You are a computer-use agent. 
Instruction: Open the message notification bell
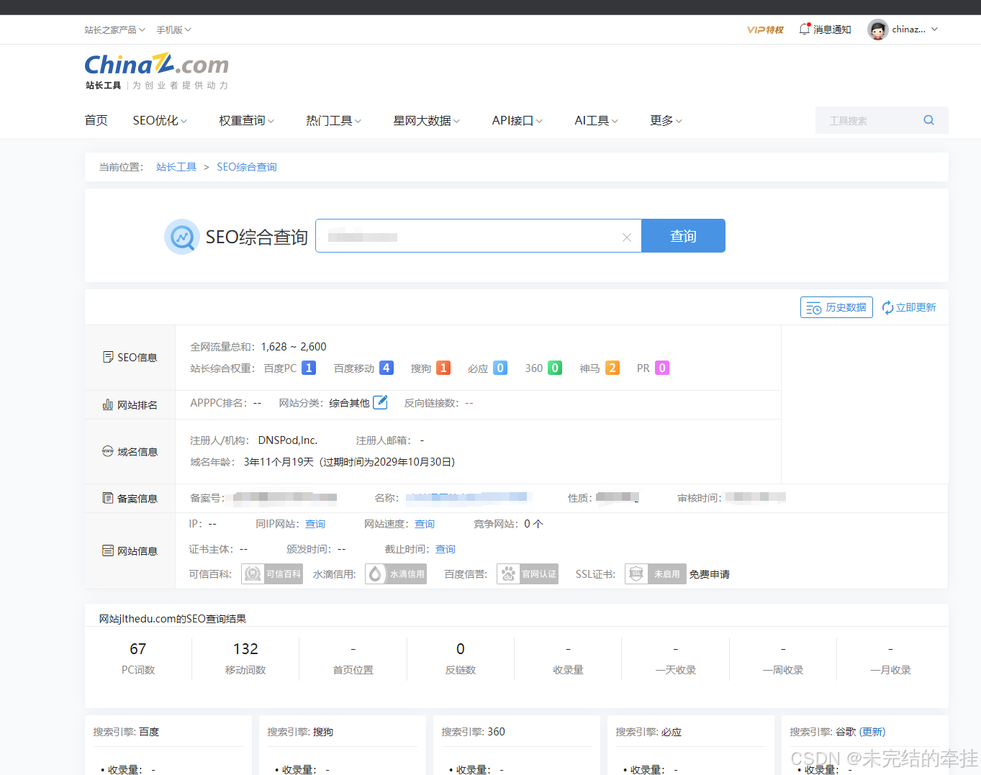click(x=805, y=30)
